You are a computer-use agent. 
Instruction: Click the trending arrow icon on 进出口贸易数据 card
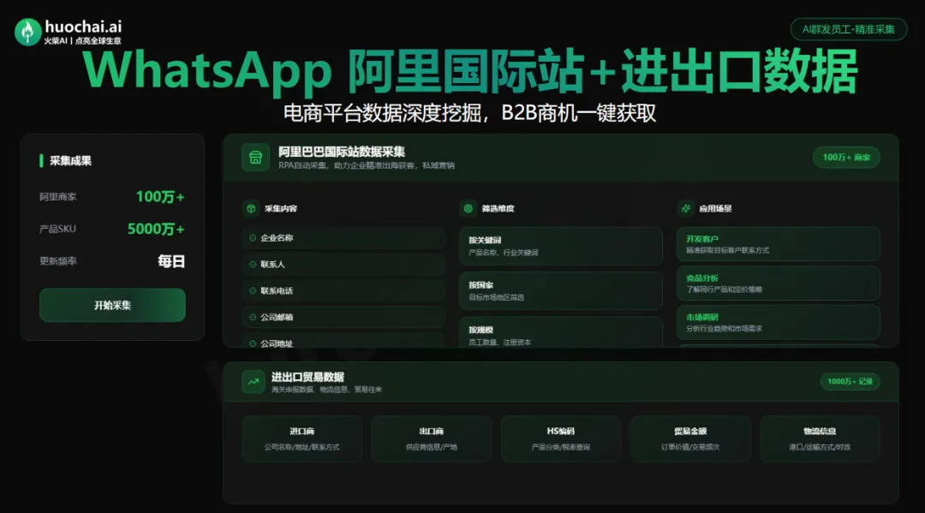pyautogui.click(x=253, y=381)
